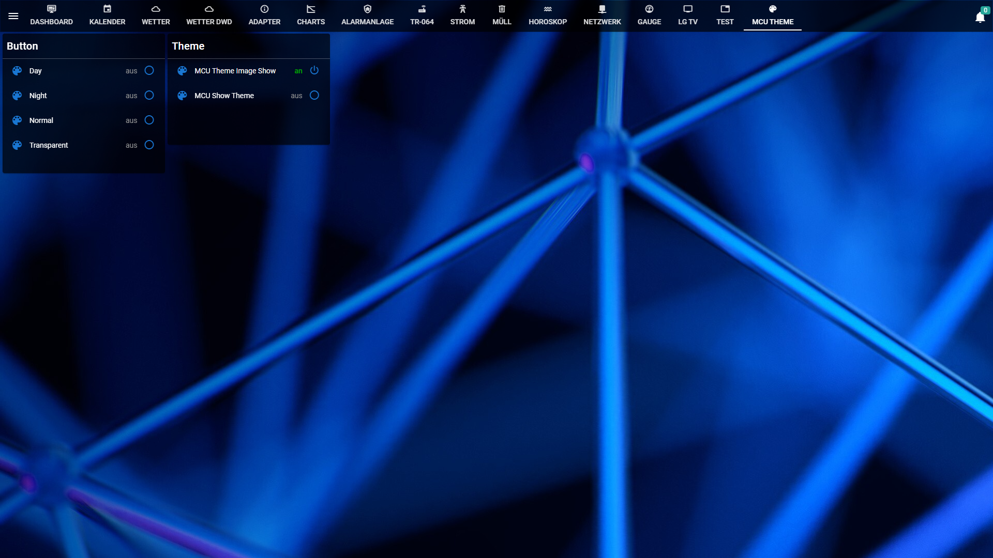Go to the NETZWERK tab
993x558 pixels.
point(602,16)
